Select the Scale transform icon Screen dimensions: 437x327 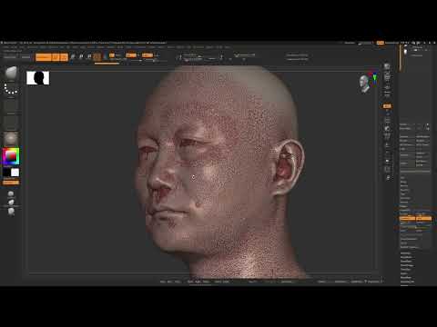[81, 56]
